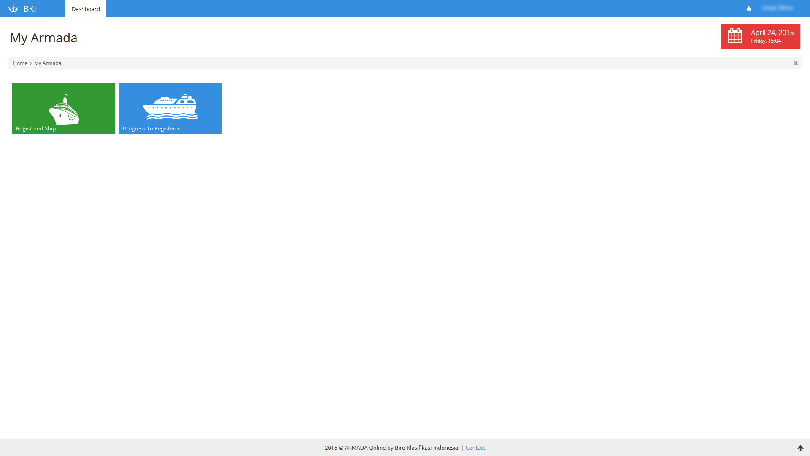
Task: Click the water droplet theme icon
Action: (749, 8)
